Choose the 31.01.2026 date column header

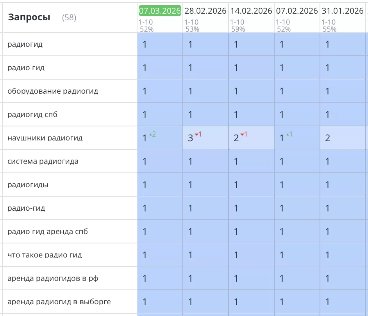click(343, 11)
